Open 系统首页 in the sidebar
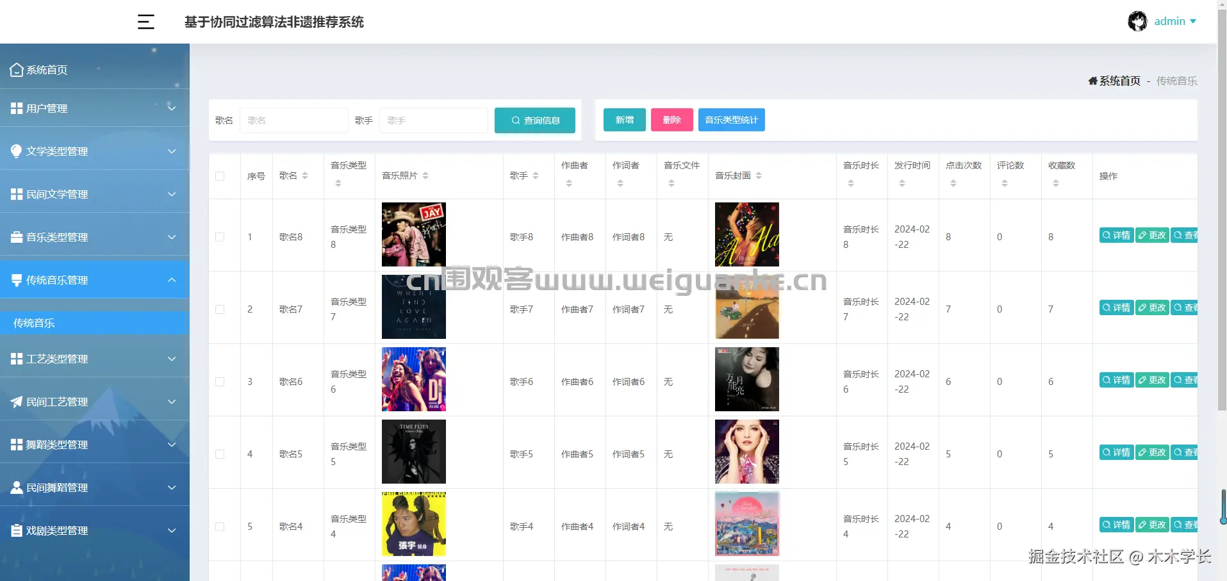Screen dimensions: 1227x581 pyautogui.click(x=95, y=69)
